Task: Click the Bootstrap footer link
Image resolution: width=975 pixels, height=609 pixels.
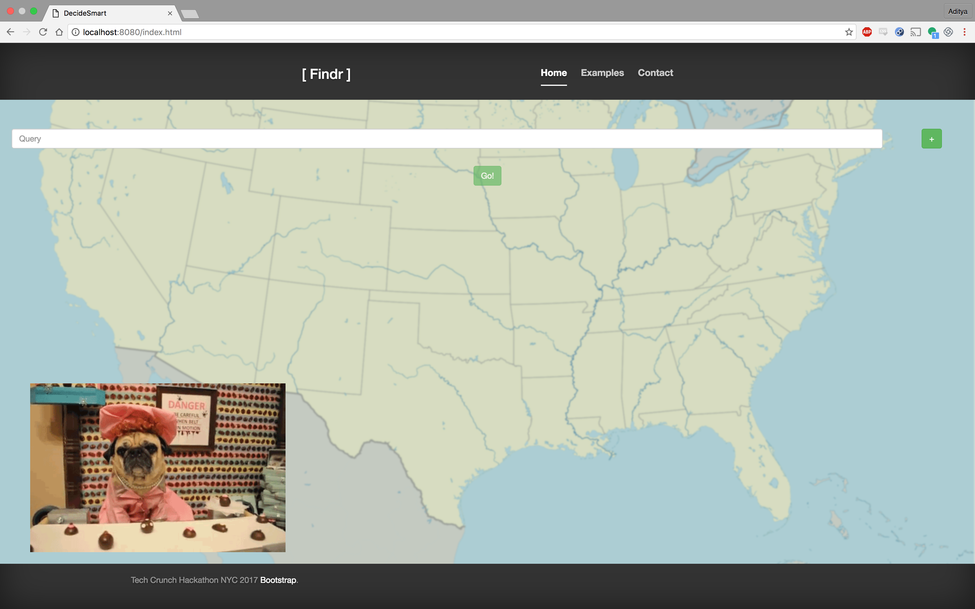Action: (278, 580)
